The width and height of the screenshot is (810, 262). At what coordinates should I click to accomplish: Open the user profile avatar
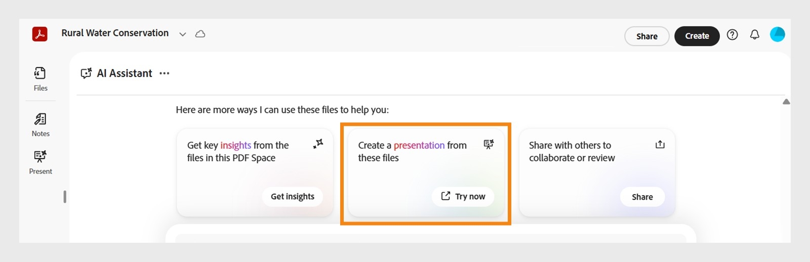777,34
